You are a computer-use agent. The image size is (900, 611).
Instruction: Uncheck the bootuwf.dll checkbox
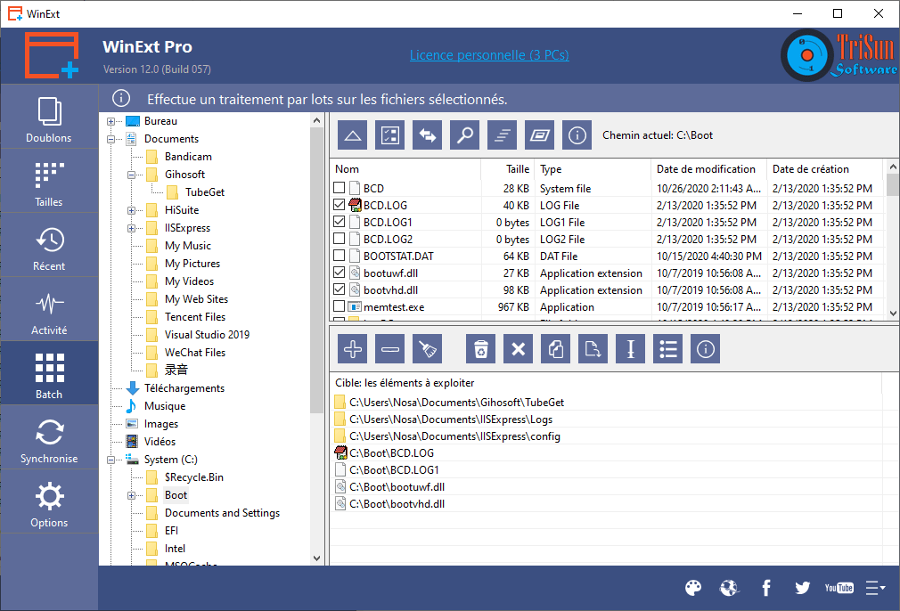coord(340,273)
